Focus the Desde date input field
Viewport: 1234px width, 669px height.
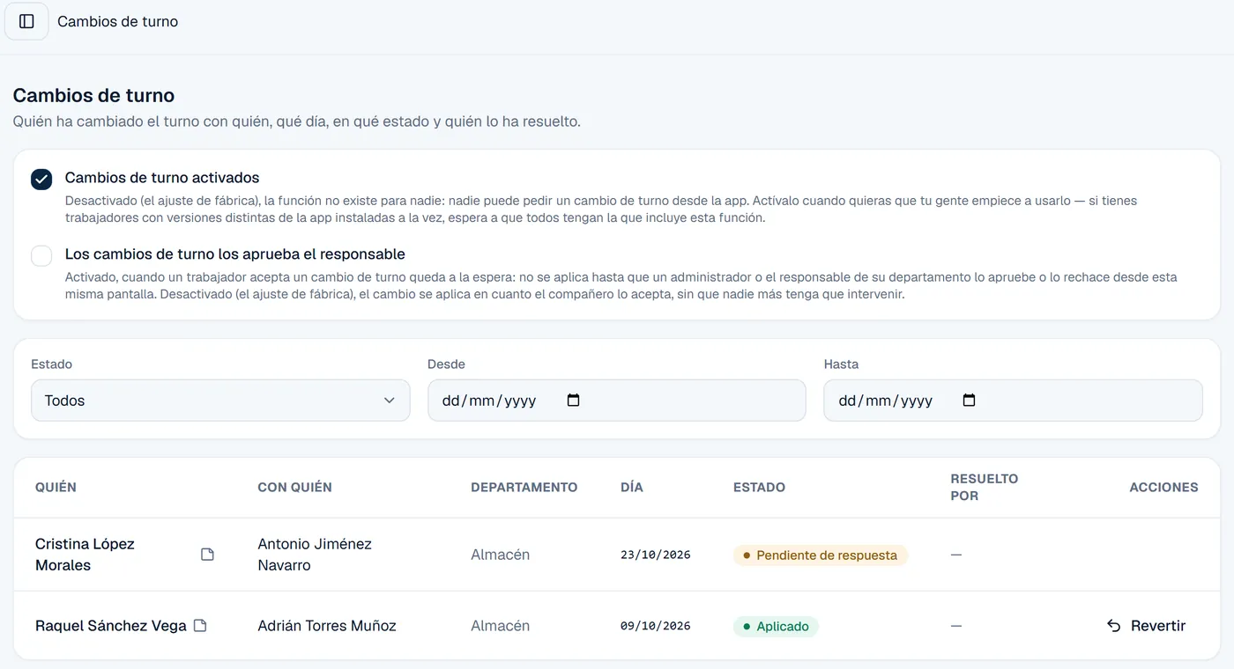pyautogui.click(x=616, y=401)
